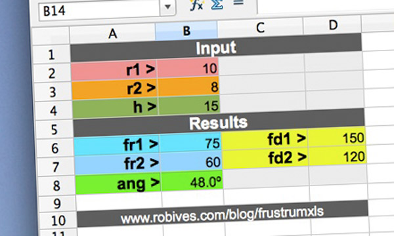Click the angle value cell 48.0°
Image resolution: width=394 pixels, height=236 pixels.
click(192, 181)
